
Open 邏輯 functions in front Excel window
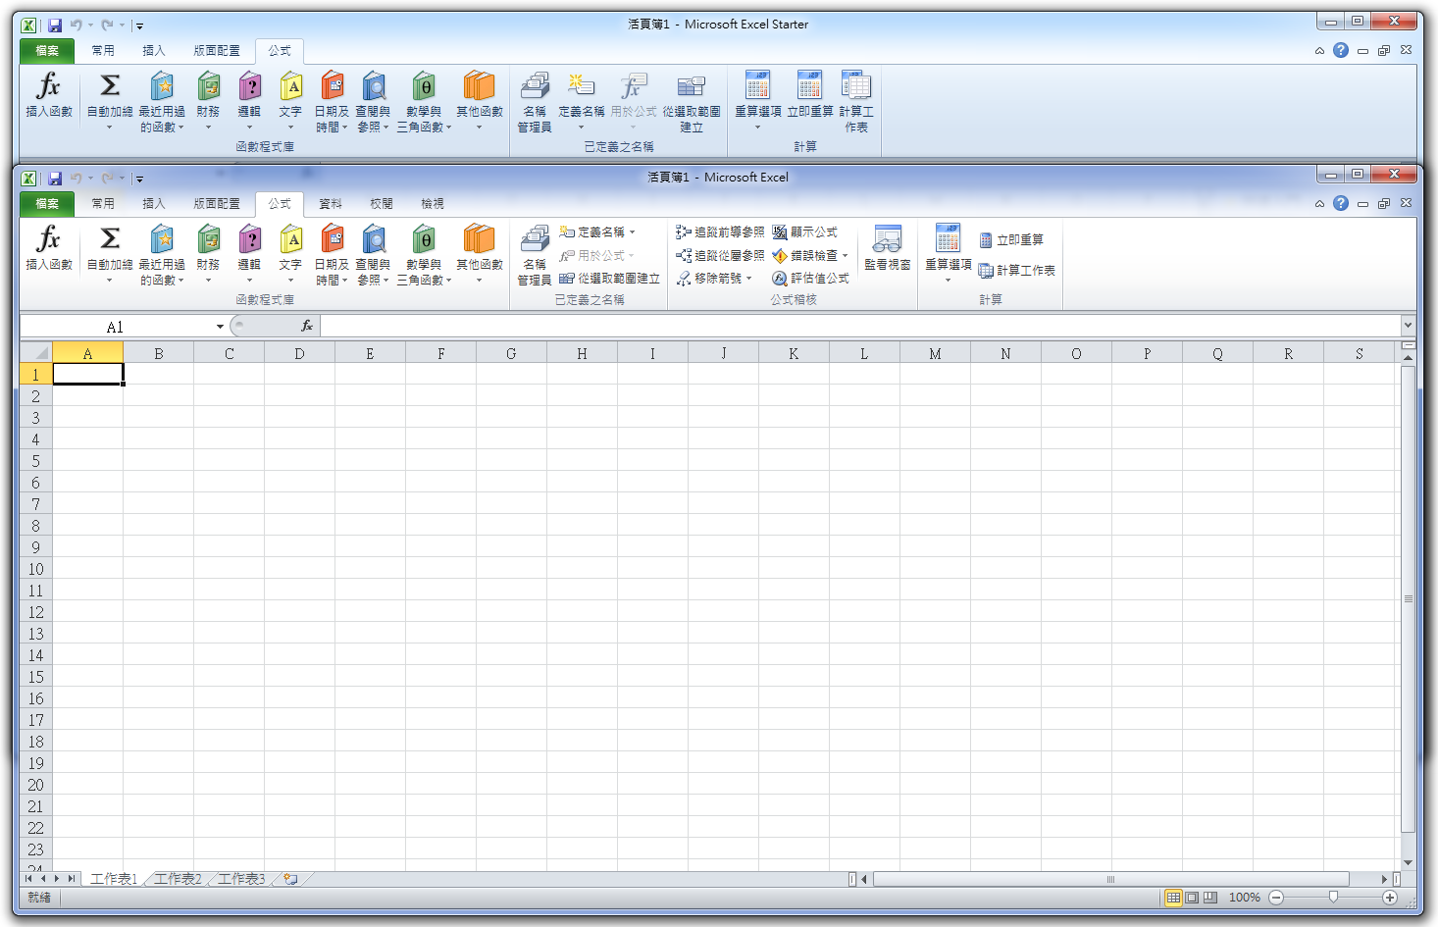click(x=249, y=254)
